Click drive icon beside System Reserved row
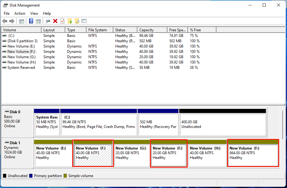Image resolution: width=287 pixels, height=188 pixels. 4,68
